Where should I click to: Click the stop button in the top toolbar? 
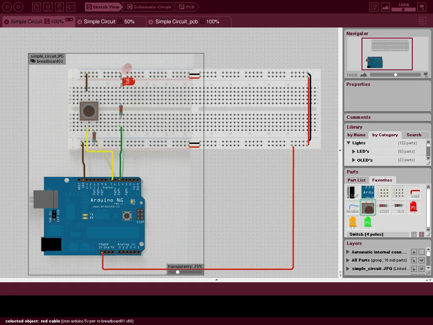pyautogui.click(x=19, y=7)
